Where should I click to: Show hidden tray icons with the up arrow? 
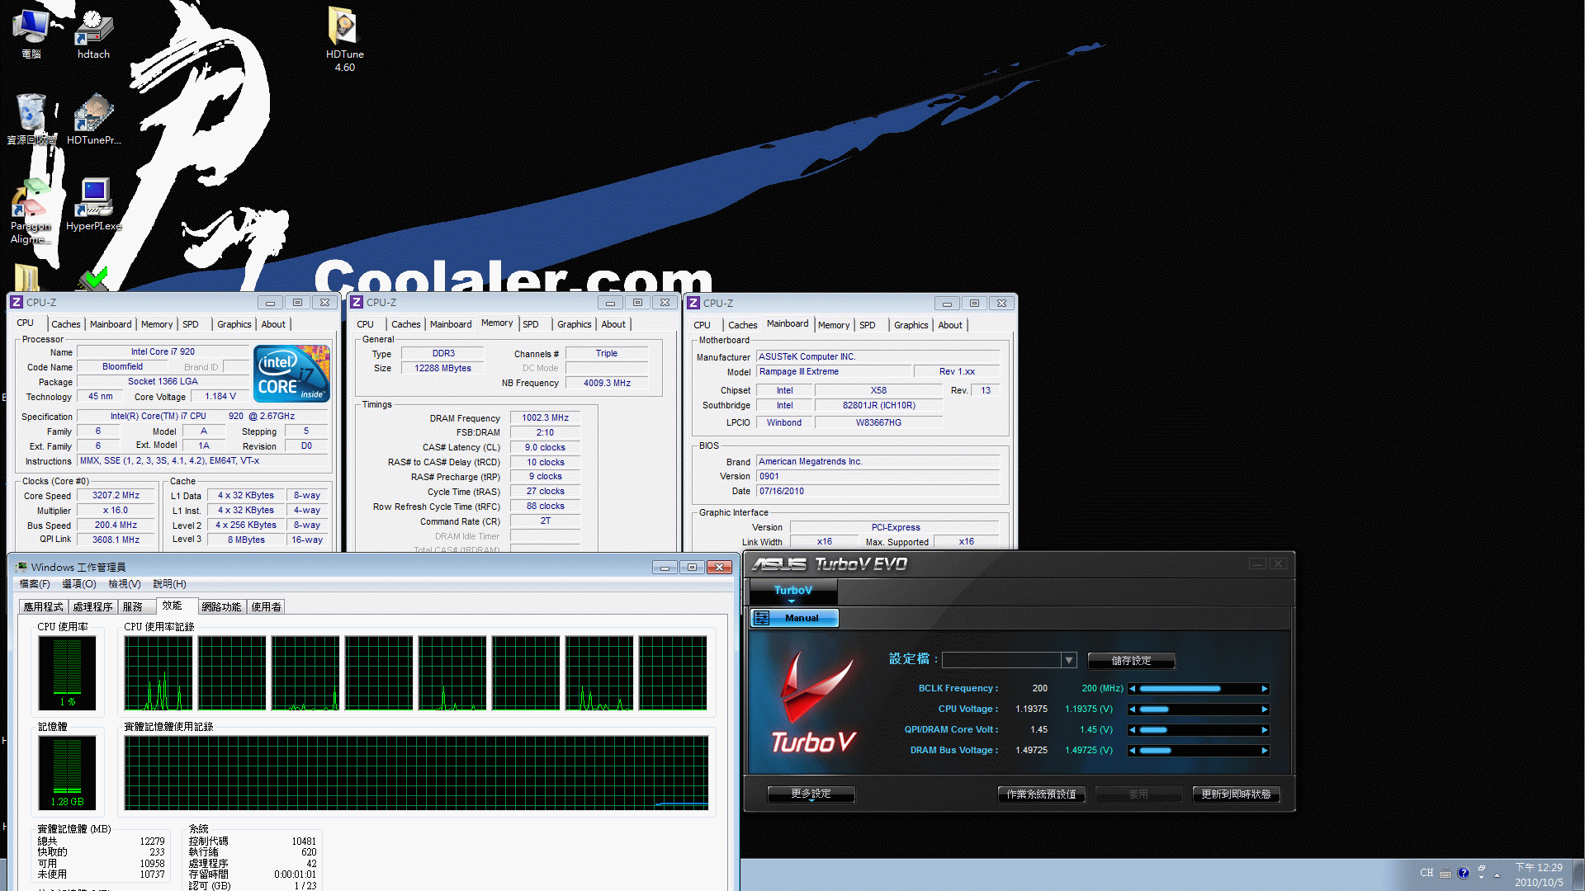tap(1497, 874)
